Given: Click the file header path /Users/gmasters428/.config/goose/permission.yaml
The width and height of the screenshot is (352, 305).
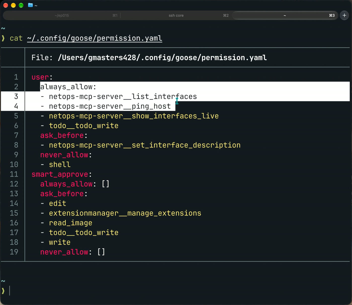Looking at the screenshot, I should (162, 58).
